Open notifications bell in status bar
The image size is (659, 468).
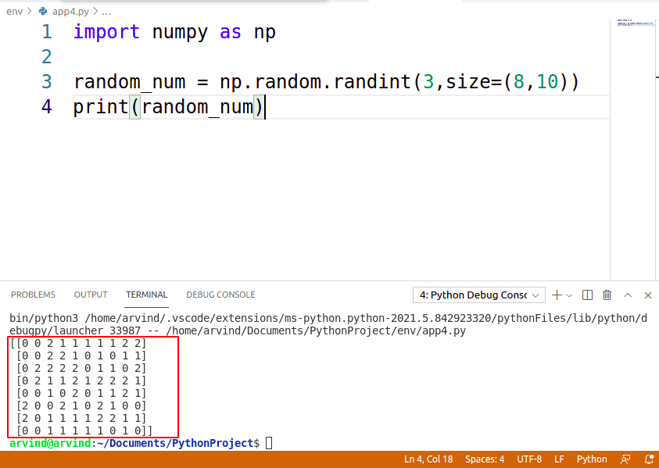649,459
